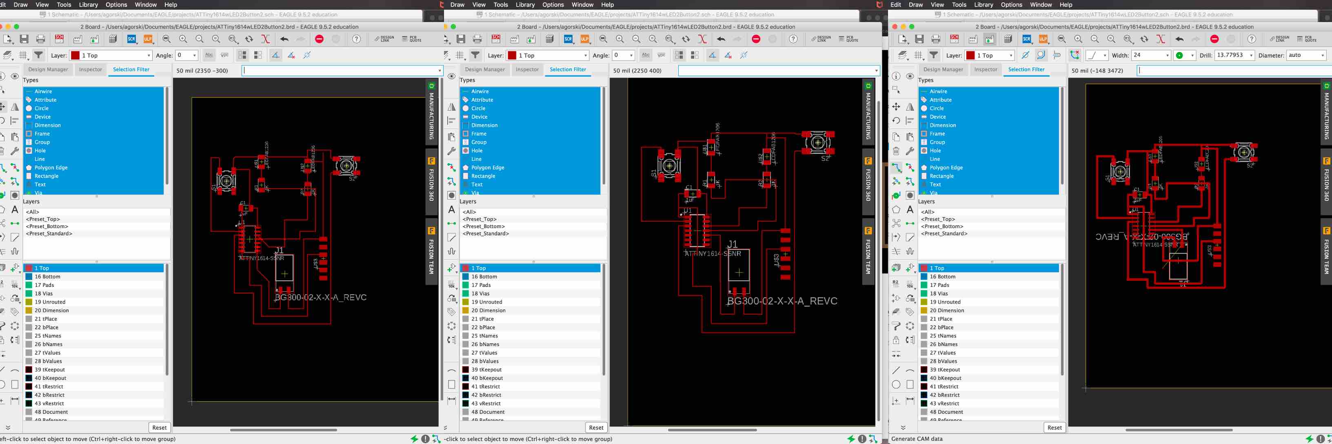The image size is (1332, 444).
Task: Click Zoom to fit icon in middle window
Action: [604, 39]
